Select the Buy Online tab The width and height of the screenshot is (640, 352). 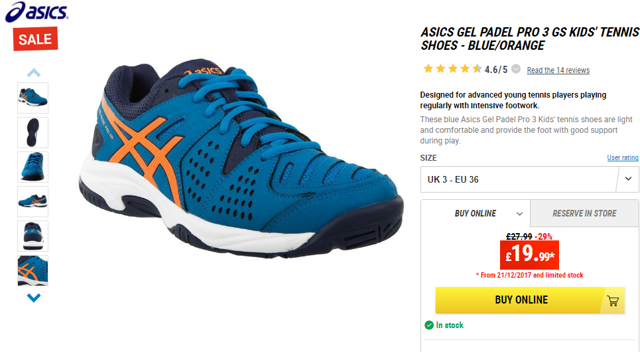pyautogui.click(x=476, y=213)
